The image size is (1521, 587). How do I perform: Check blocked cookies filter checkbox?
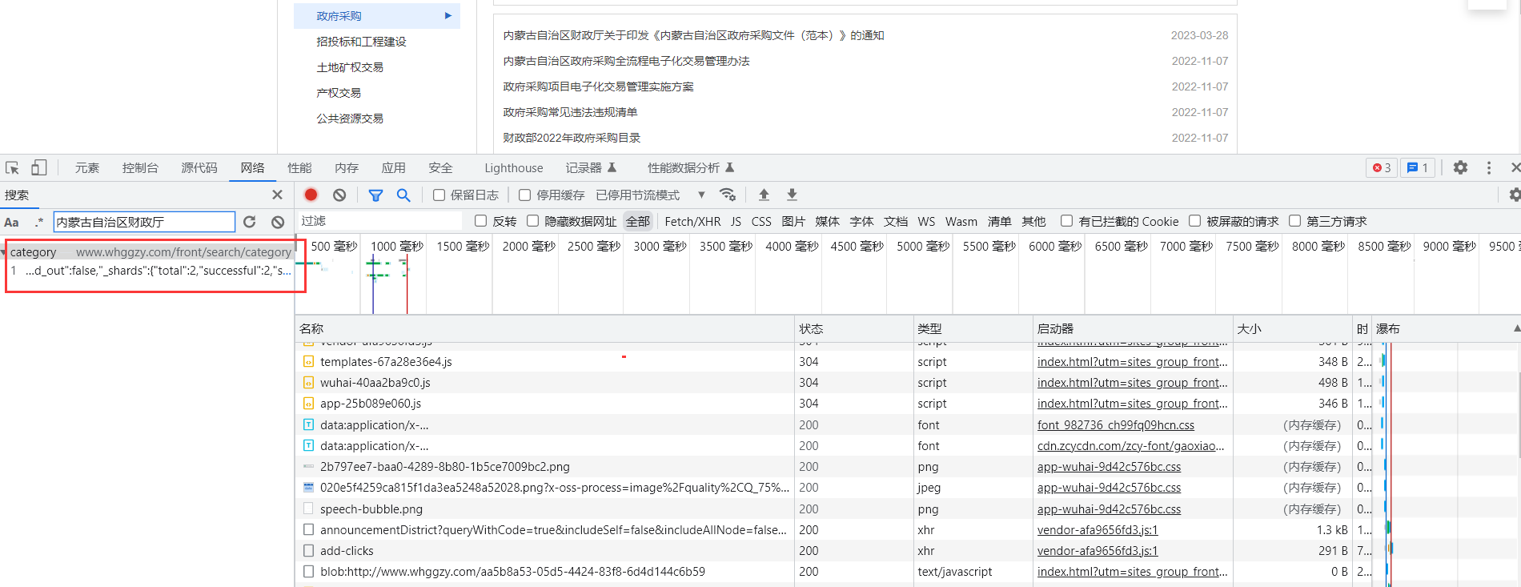(1067, 221)
